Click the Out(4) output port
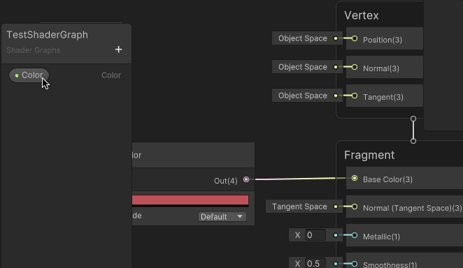Viewport: 463px width, 268px height. tap(246, 179)
